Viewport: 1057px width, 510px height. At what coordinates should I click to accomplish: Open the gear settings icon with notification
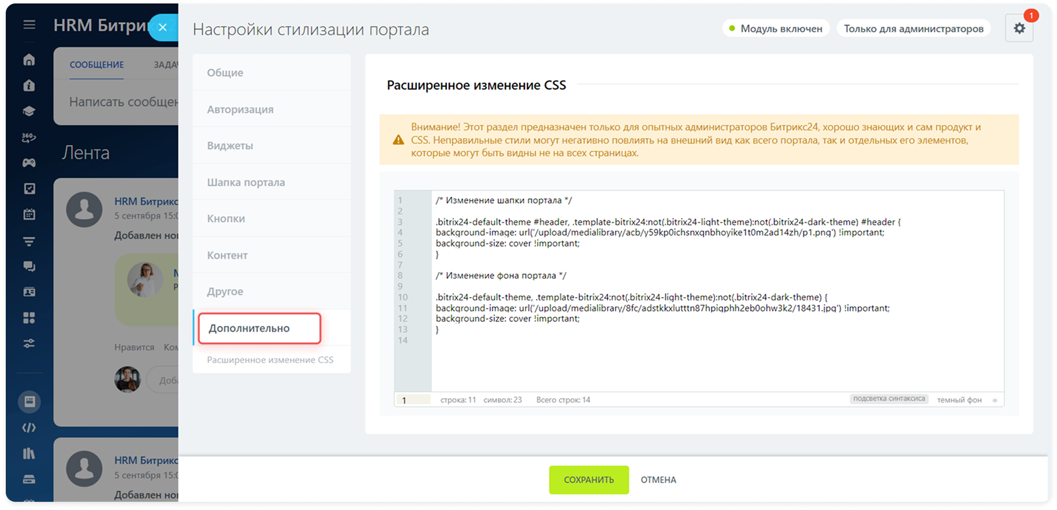tap(1019, 28)
